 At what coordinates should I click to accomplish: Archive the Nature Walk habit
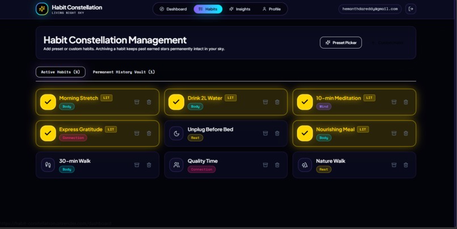[393, 165]
